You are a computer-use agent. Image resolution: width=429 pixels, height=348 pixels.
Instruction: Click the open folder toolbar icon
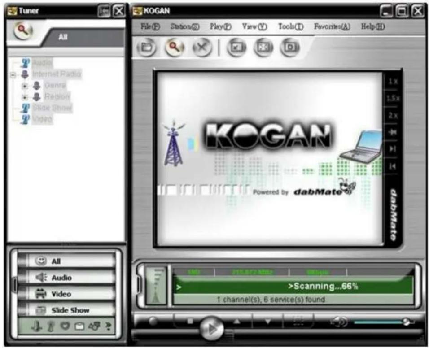pos(147,48)
